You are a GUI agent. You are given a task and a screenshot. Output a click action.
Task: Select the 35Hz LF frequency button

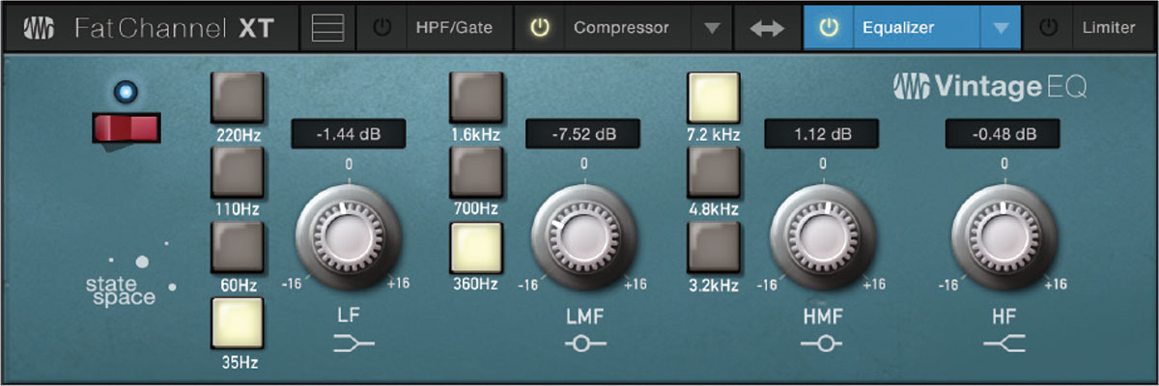coord(237,322)
